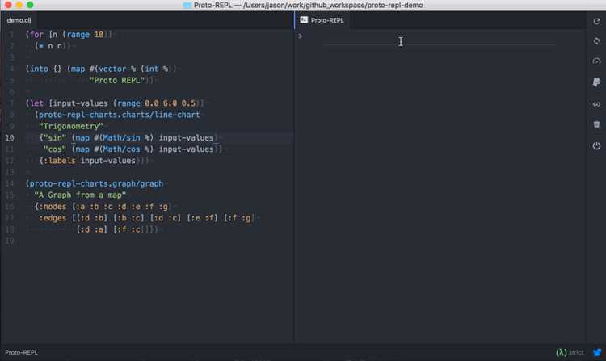Click line number 14 in the gutter
Image resolution: width=606 pixels, height=361 pixels.
tap(10, 183)
